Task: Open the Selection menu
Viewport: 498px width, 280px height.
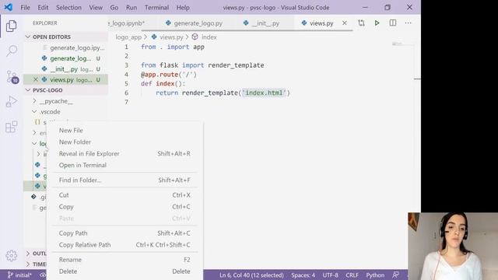Action: coord(68,7)
